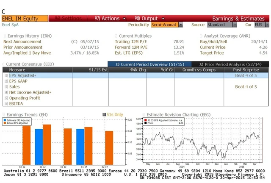Click the Earnings Trends (EM) section icon
Screen dimensions: 271x183
4,115
